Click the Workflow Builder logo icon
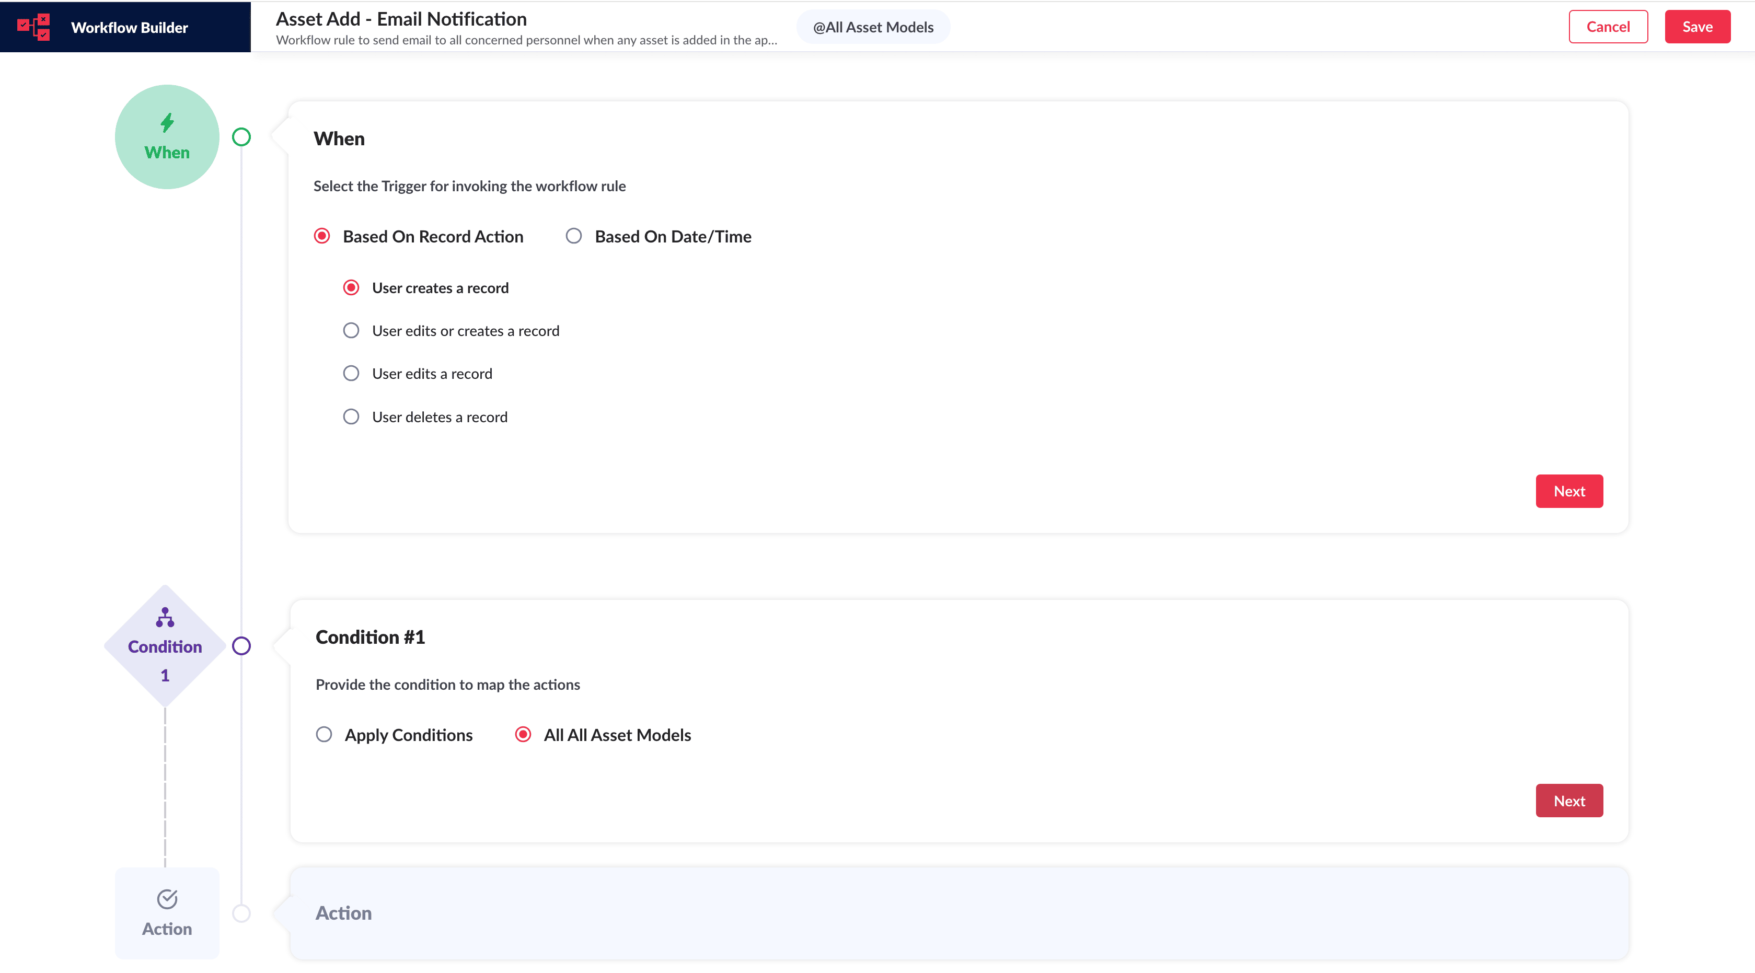Viewport: 1755px width, 973px height. (x=34, y=27)
